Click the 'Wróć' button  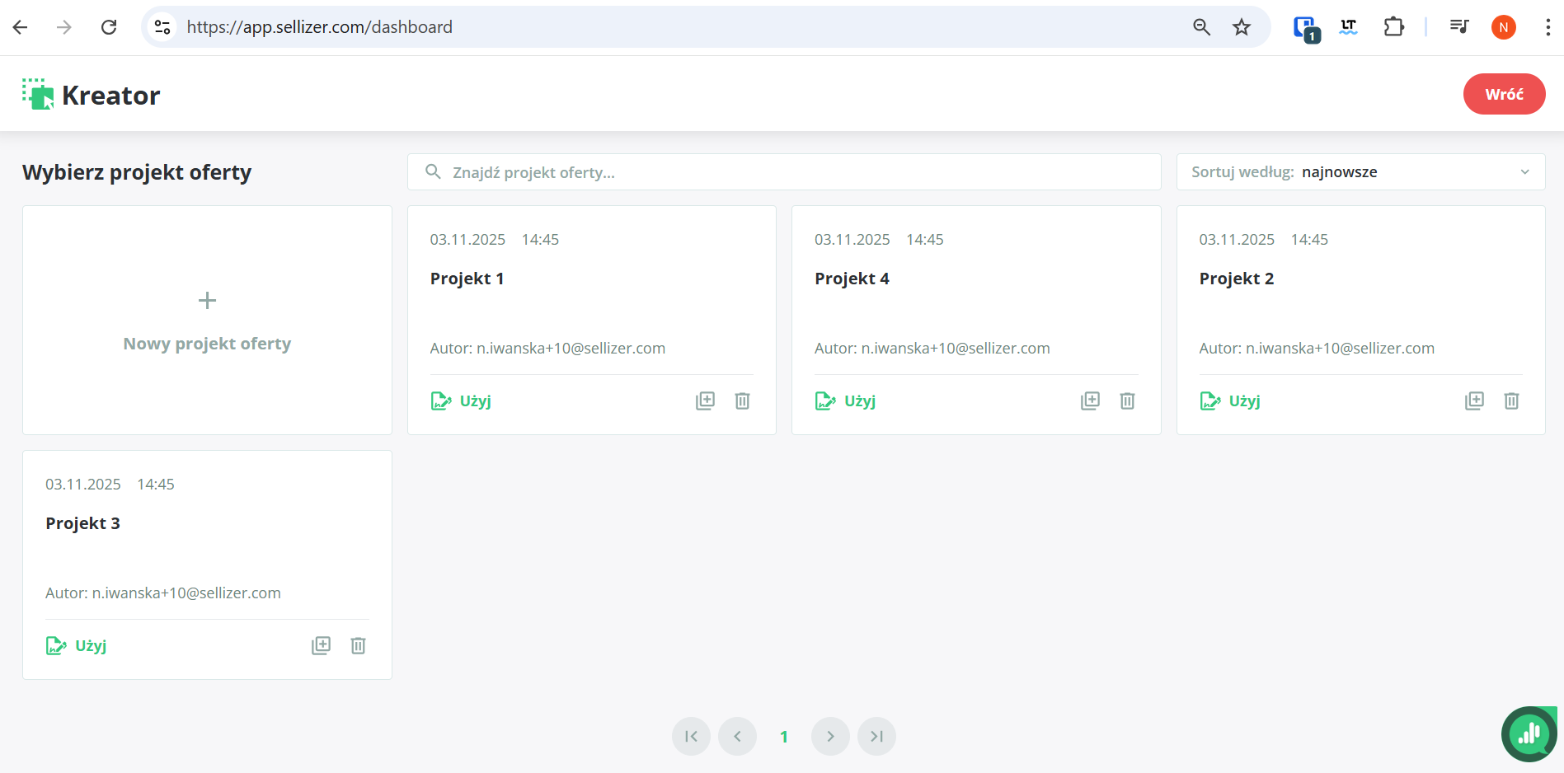[1504, 94]
